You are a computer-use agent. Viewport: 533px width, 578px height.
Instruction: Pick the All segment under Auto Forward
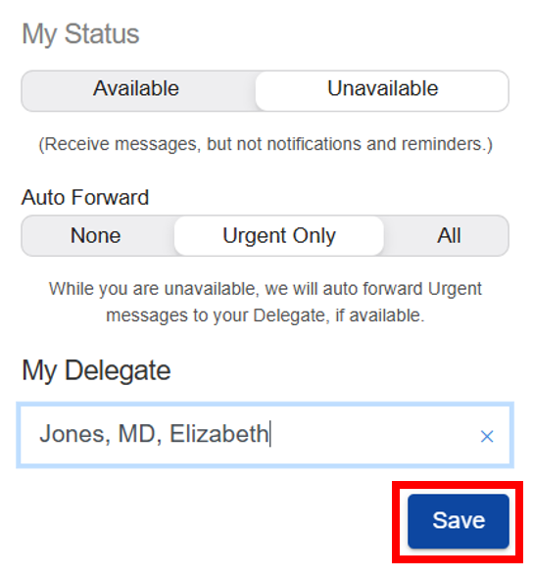(x=449, y=235)
